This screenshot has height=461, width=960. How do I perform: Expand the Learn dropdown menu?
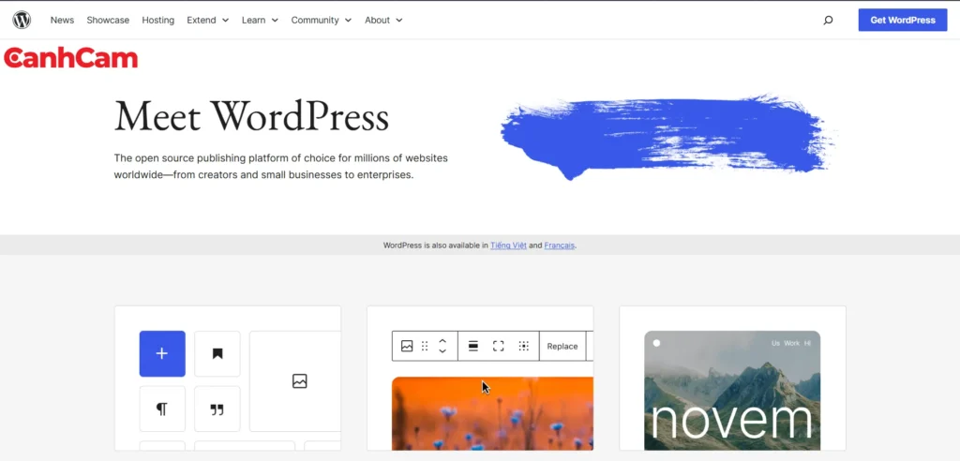tap(260, 21)
